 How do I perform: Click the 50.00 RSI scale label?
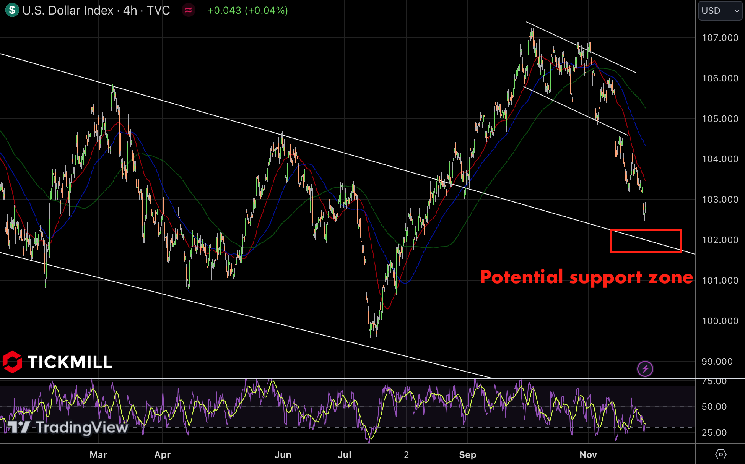coord(714,407)
